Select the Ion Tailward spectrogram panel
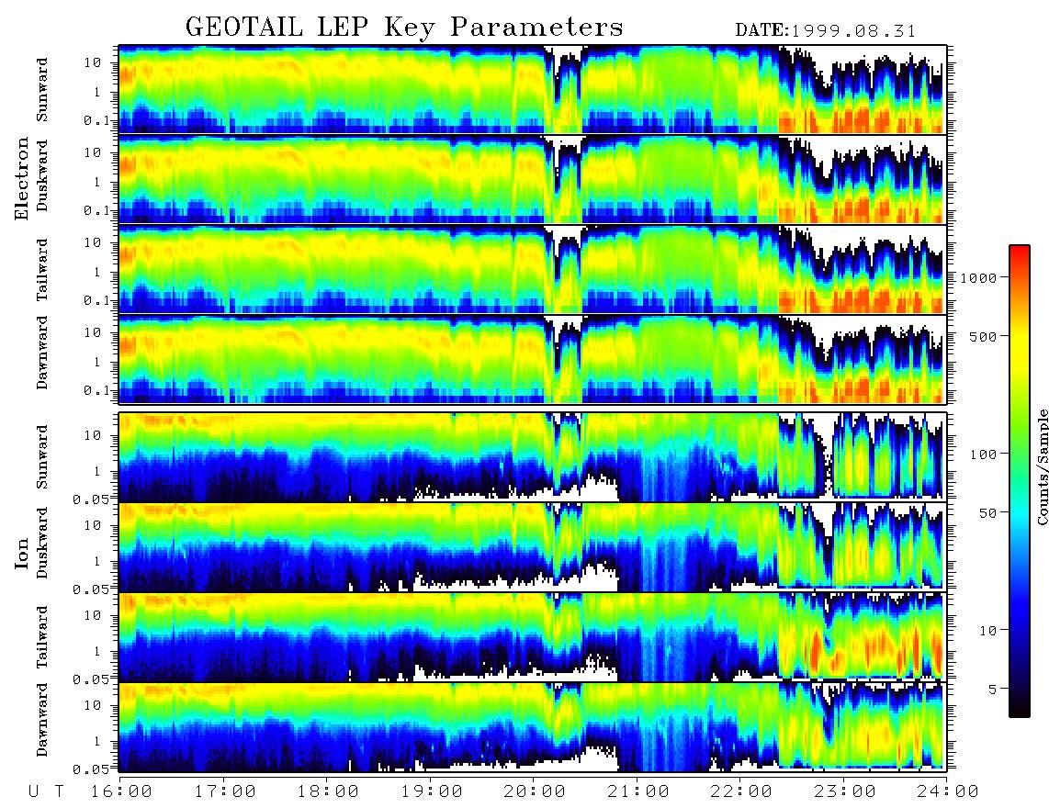 (x=533, y=637)
